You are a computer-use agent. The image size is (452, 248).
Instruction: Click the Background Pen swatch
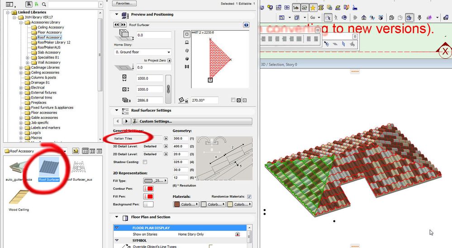click(x=148, y=204)
